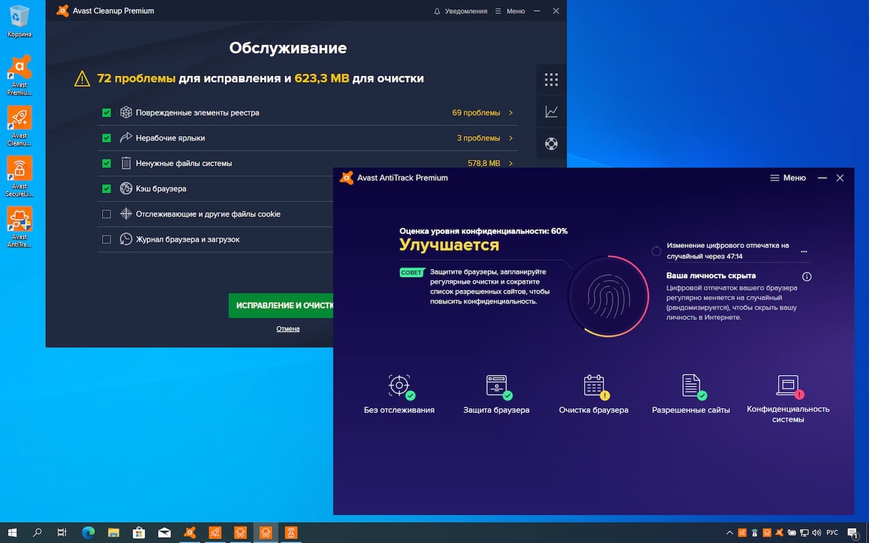Click the Обслуживание heading
Image resolution: width=869 pixels, height=543 pixels.
click(x=288, y=48)
